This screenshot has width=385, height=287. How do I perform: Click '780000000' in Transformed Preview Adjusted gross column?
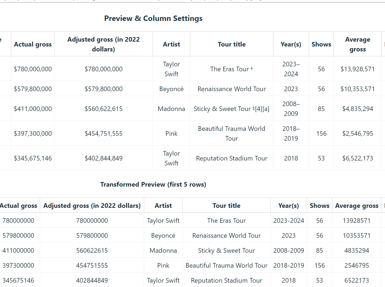pyautogui.click(x=92, y=221)
